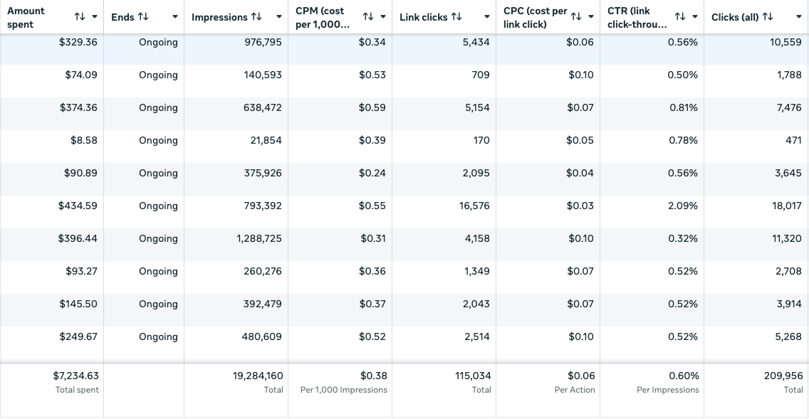Sort by Impressions column
The image size is (809, 419).
[256, 17]
